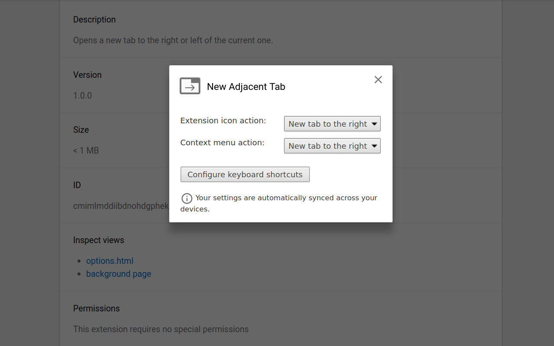Click the version number 1.0.0

(82, 96)
